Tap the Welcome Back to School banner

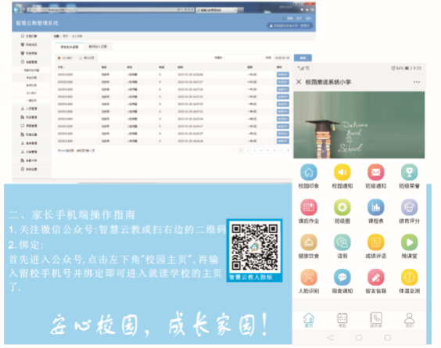pos(359,125)
